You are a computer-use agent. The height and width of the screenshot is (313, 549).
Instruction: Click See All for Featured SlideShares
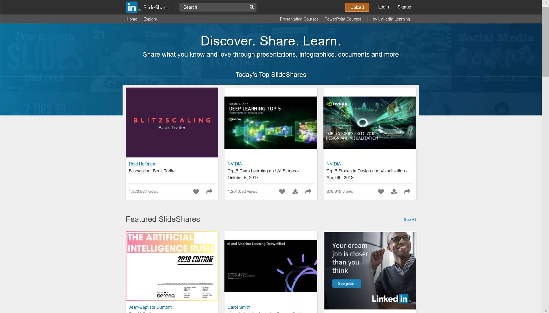click(x=410, y=220)
